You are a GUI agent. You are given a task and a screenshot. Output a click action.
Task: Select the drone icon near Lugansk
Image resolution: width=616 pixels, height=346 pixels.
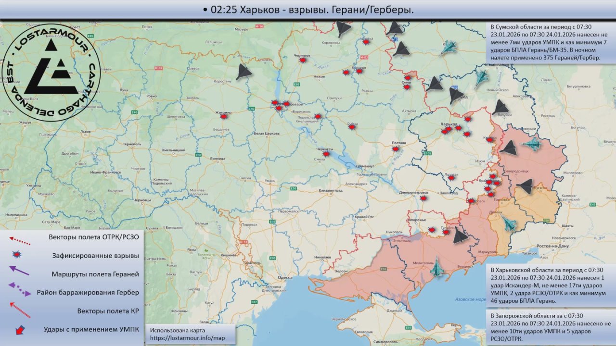525,186
